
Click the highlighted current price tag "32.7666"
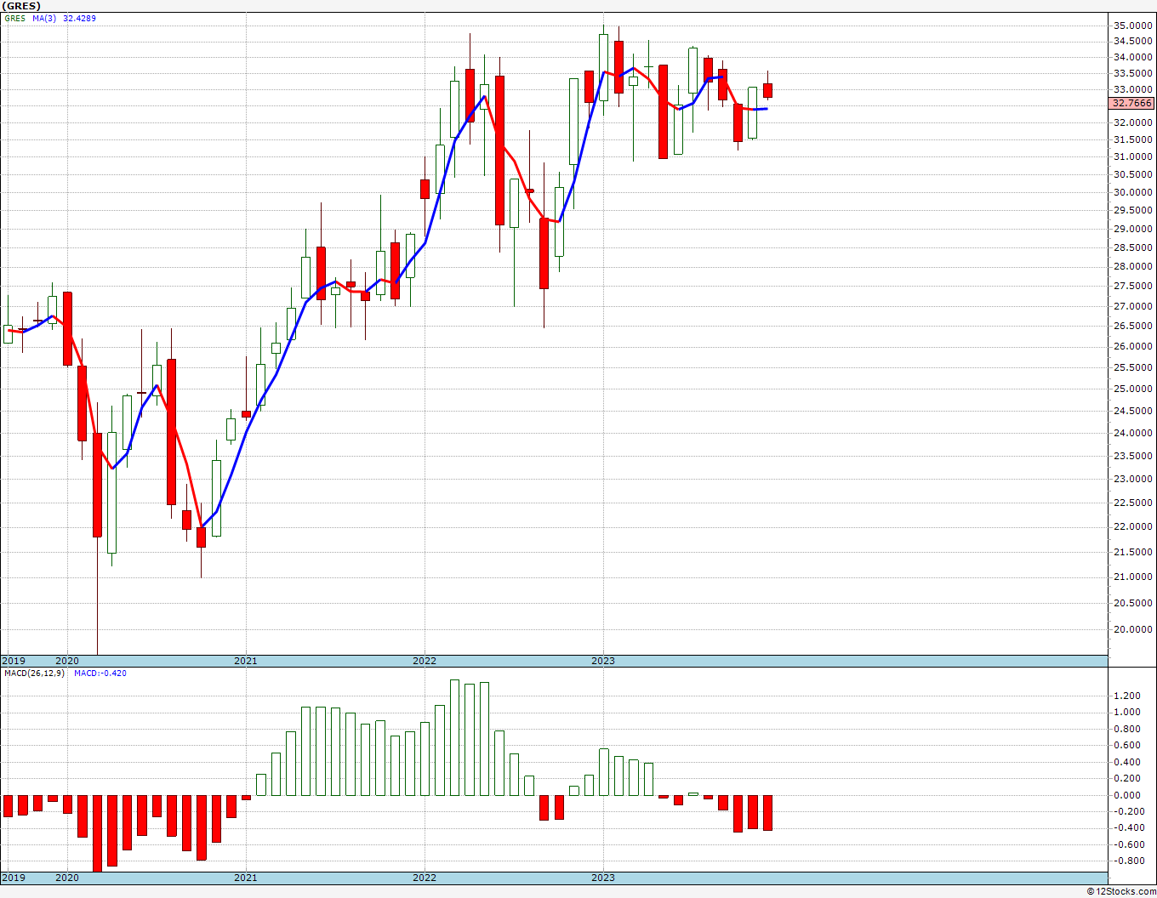(x=1132, y=103)
